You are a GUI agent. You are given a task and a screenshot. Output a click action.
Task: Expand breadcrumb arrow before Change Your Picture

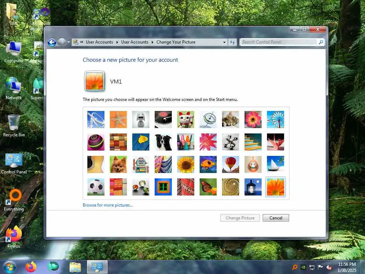point(153,42)
